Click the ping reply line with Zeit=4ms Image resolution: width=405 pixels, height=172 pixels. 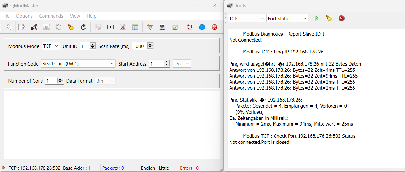292,70
